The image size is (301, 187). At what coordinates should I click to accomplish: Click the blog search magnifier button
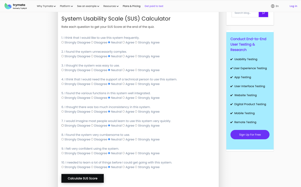[263, 13]
